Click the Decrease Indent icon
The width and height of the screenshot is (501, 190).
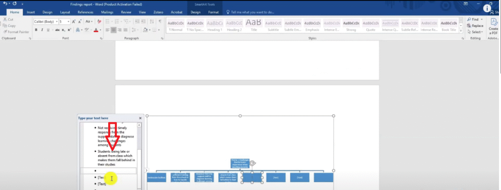pos(137,22)
